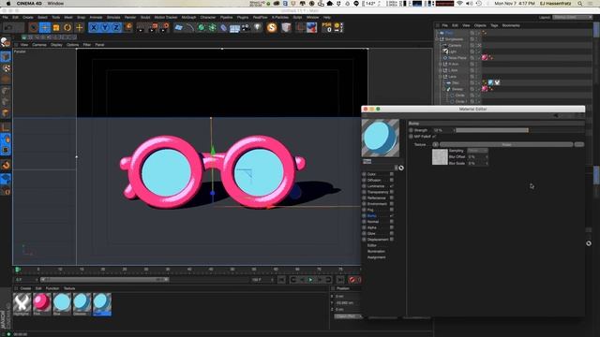Click the Floor/Environment toolbar icon
600x337 pixels.
pos(234,27)
